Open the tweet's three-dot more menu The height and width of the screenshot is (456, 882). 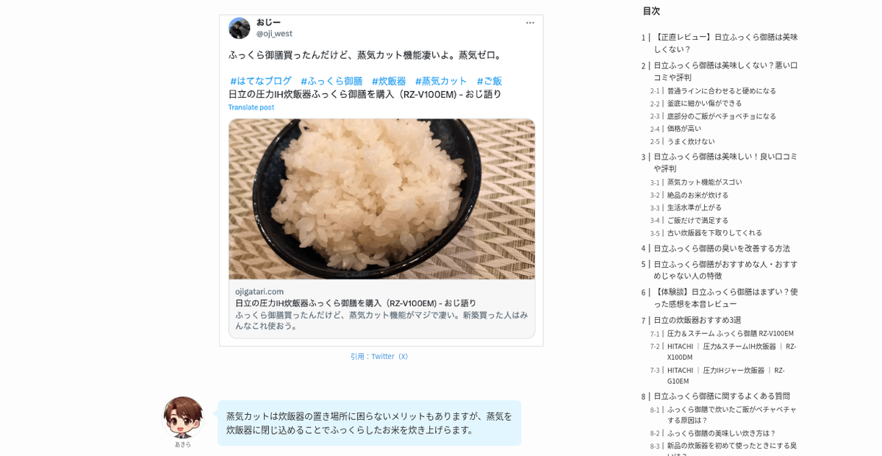tap(530, 23)
